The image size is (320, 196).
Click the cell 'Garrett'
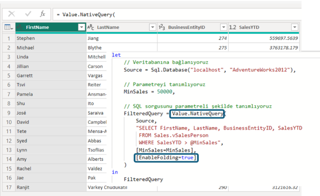51,76
